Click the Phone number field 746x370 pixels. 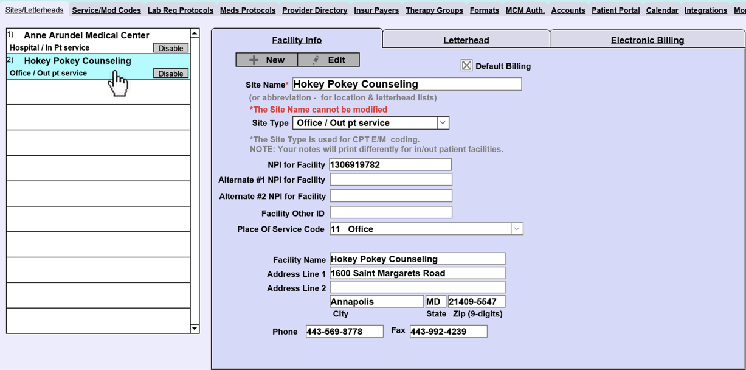tap(345, 332)
